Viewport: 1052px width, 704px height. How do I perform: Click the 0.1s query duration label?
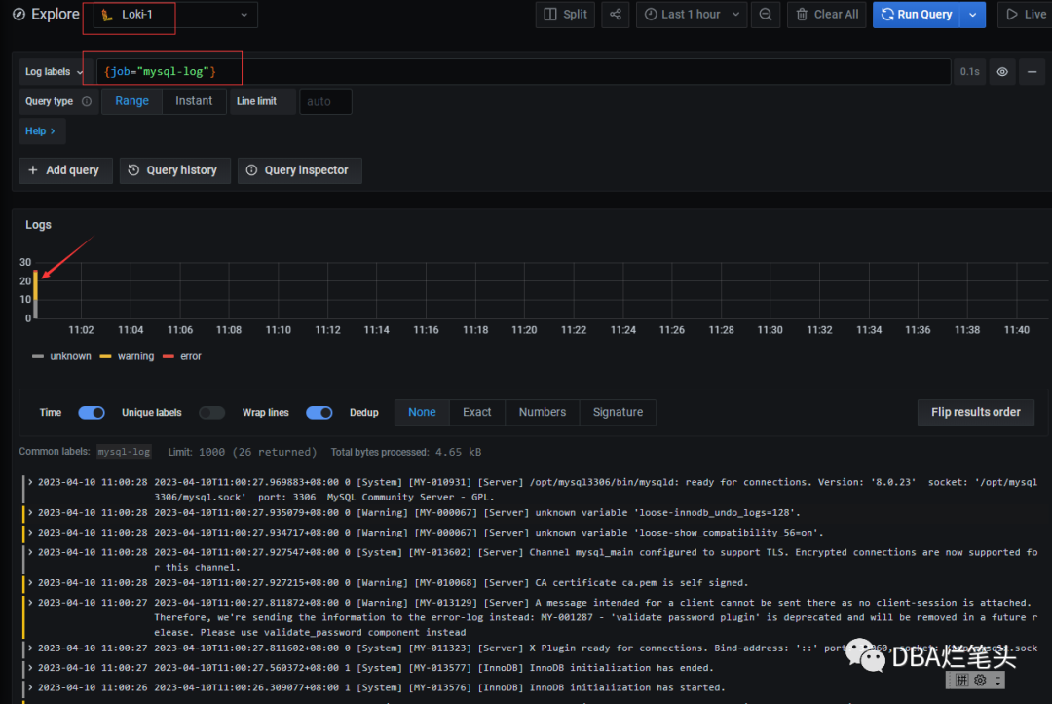coord(969,72)
